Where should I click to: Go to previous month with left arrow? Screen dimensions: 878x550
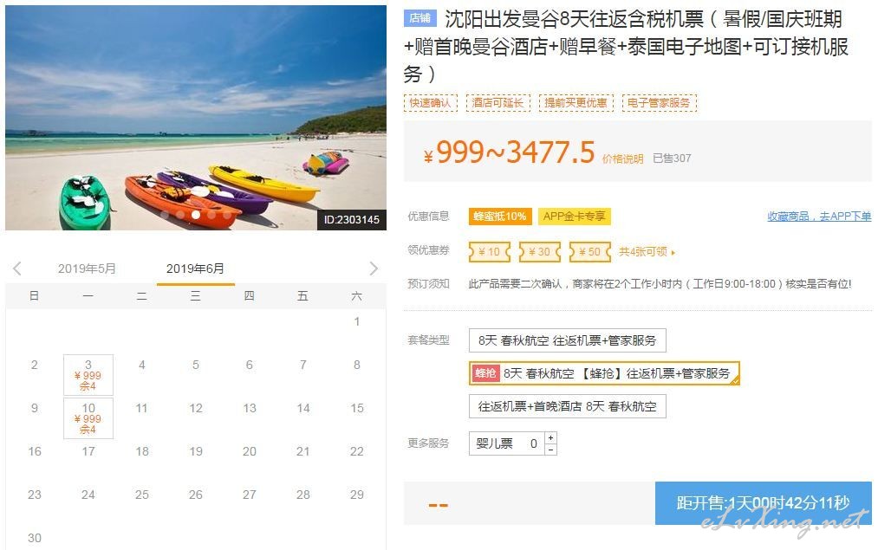(16, 269)
